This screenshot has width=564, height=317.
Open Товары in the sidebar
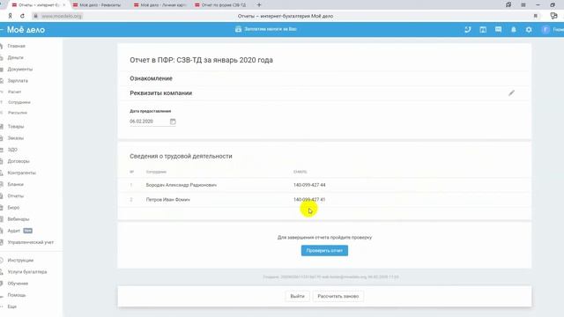click(16, 127)
